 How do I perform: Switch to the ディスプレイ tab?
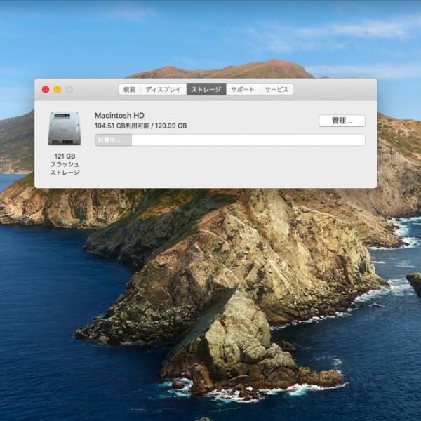(163, 90)
